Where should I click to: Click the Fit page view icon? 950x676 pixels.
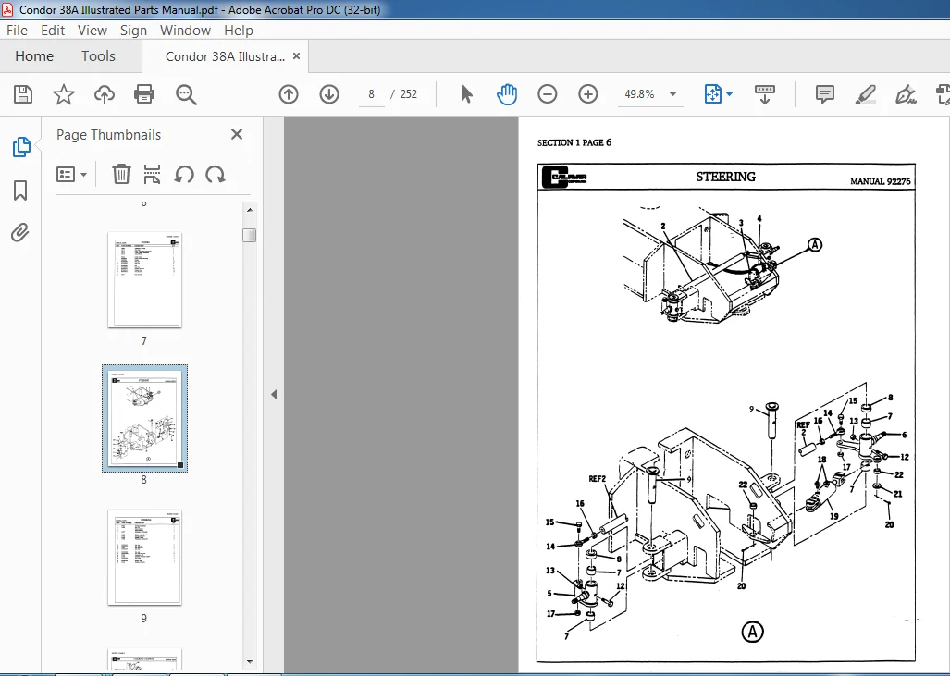(x=712, y=94)
